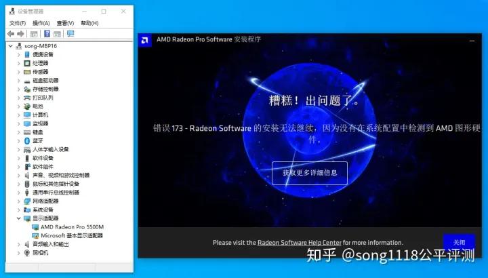This screenshot has width=488, height=278.
Task: Collapse the 显示适配器 display adapters node
Action: (x=19, y=218)
